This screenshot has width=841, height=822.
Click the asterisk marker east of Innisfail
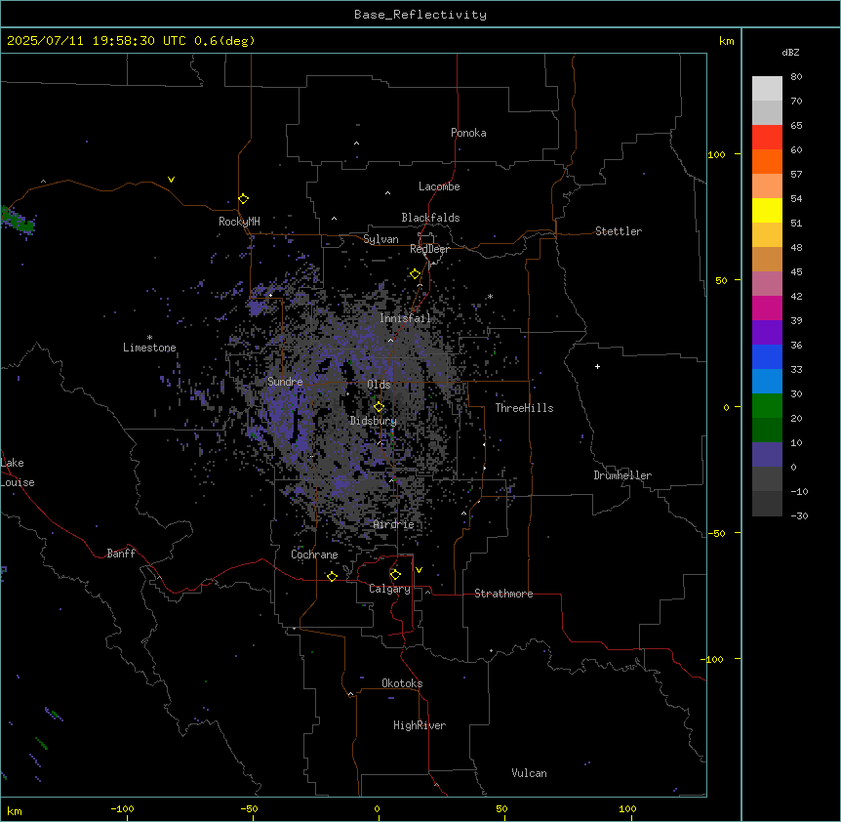(490, 296)
